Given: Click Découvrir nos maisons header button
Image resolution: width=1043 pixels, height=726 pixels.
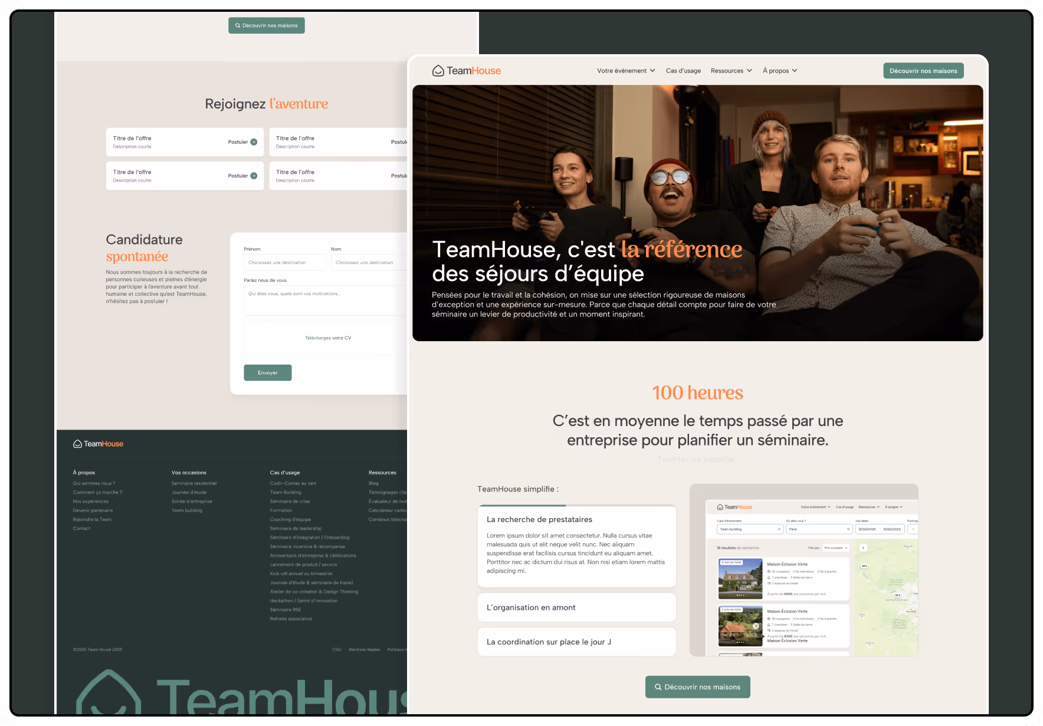Looking at the screenshot, I should [923, 71].
